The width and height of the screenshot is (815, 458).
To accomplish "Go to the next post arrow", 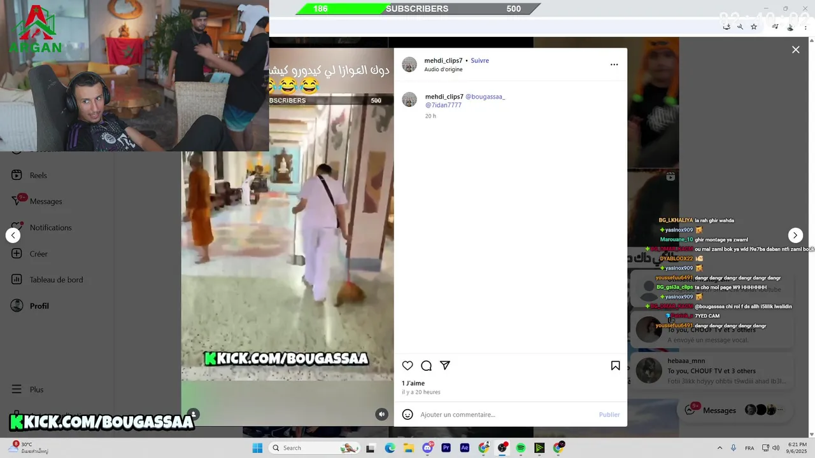I will click(795, 235).
